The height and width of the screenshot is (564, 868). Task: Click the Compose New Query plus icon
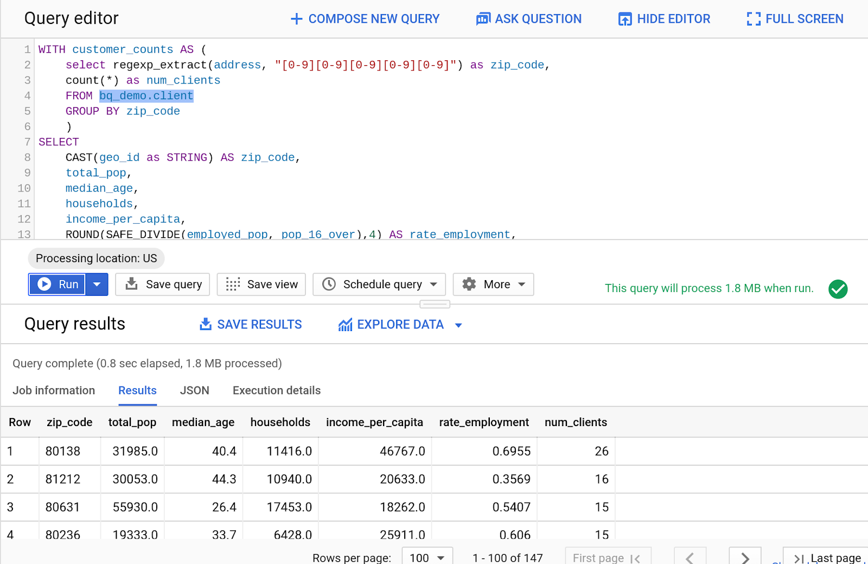296,19
